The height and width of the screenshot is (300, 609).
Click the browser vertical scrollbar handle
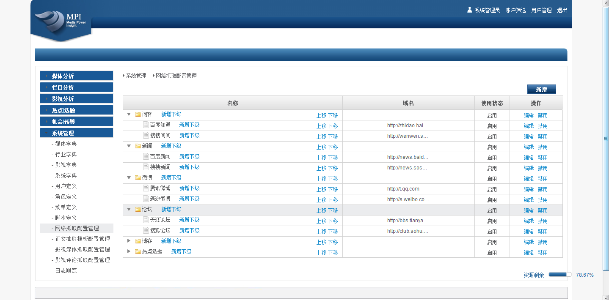tap(606, 138)
